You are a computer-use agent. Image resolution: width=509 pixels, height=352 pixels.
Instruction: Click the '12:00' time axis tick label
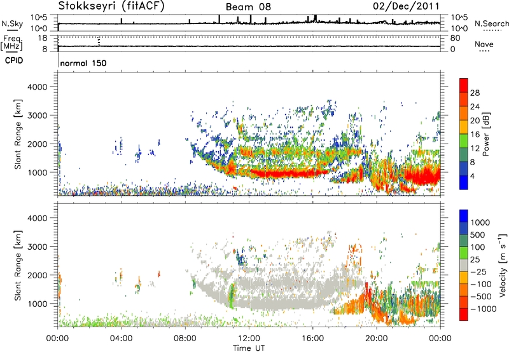(x=249, y=339)
